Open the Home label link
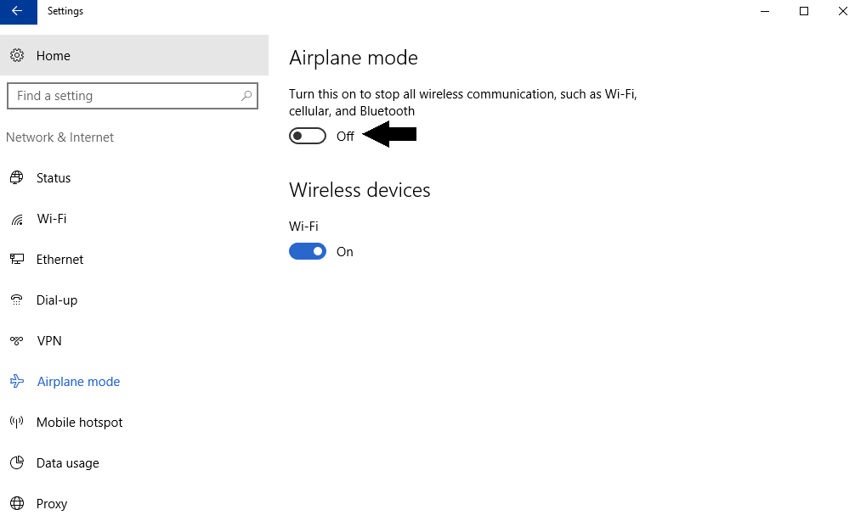Image resolution: width=855 pixels, height=532 pixels. click(x=54, y=56)
